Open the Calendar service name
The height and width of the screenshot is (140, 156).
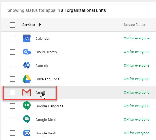[x=43, y=39]
